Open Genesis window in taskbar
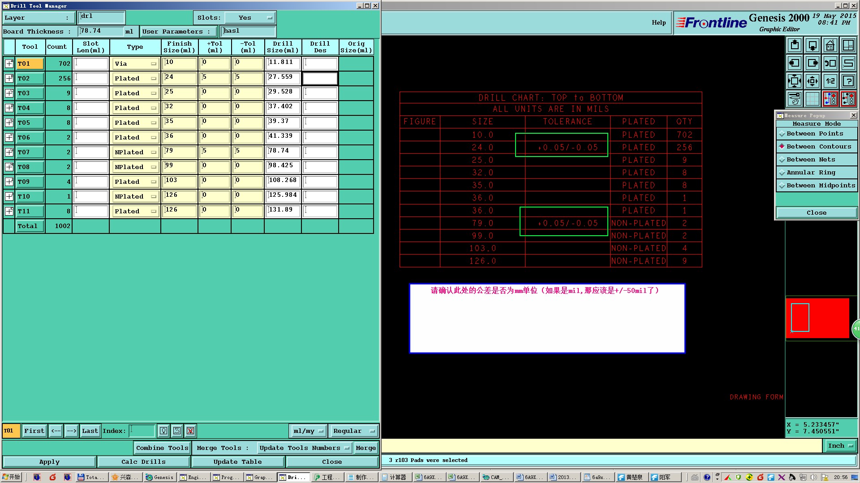This screenshot has height=483, width=860. (159, 477)
